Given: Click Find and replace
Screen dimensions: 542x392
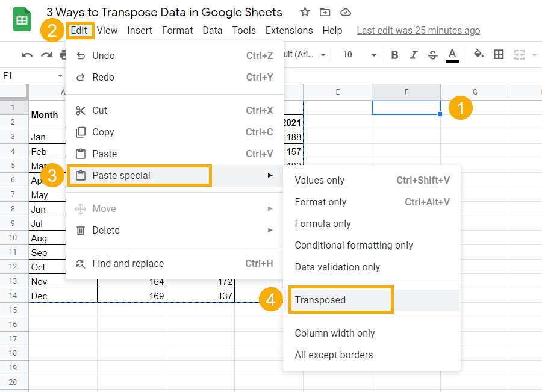Looking at the screenshot, I should point(128,263).
